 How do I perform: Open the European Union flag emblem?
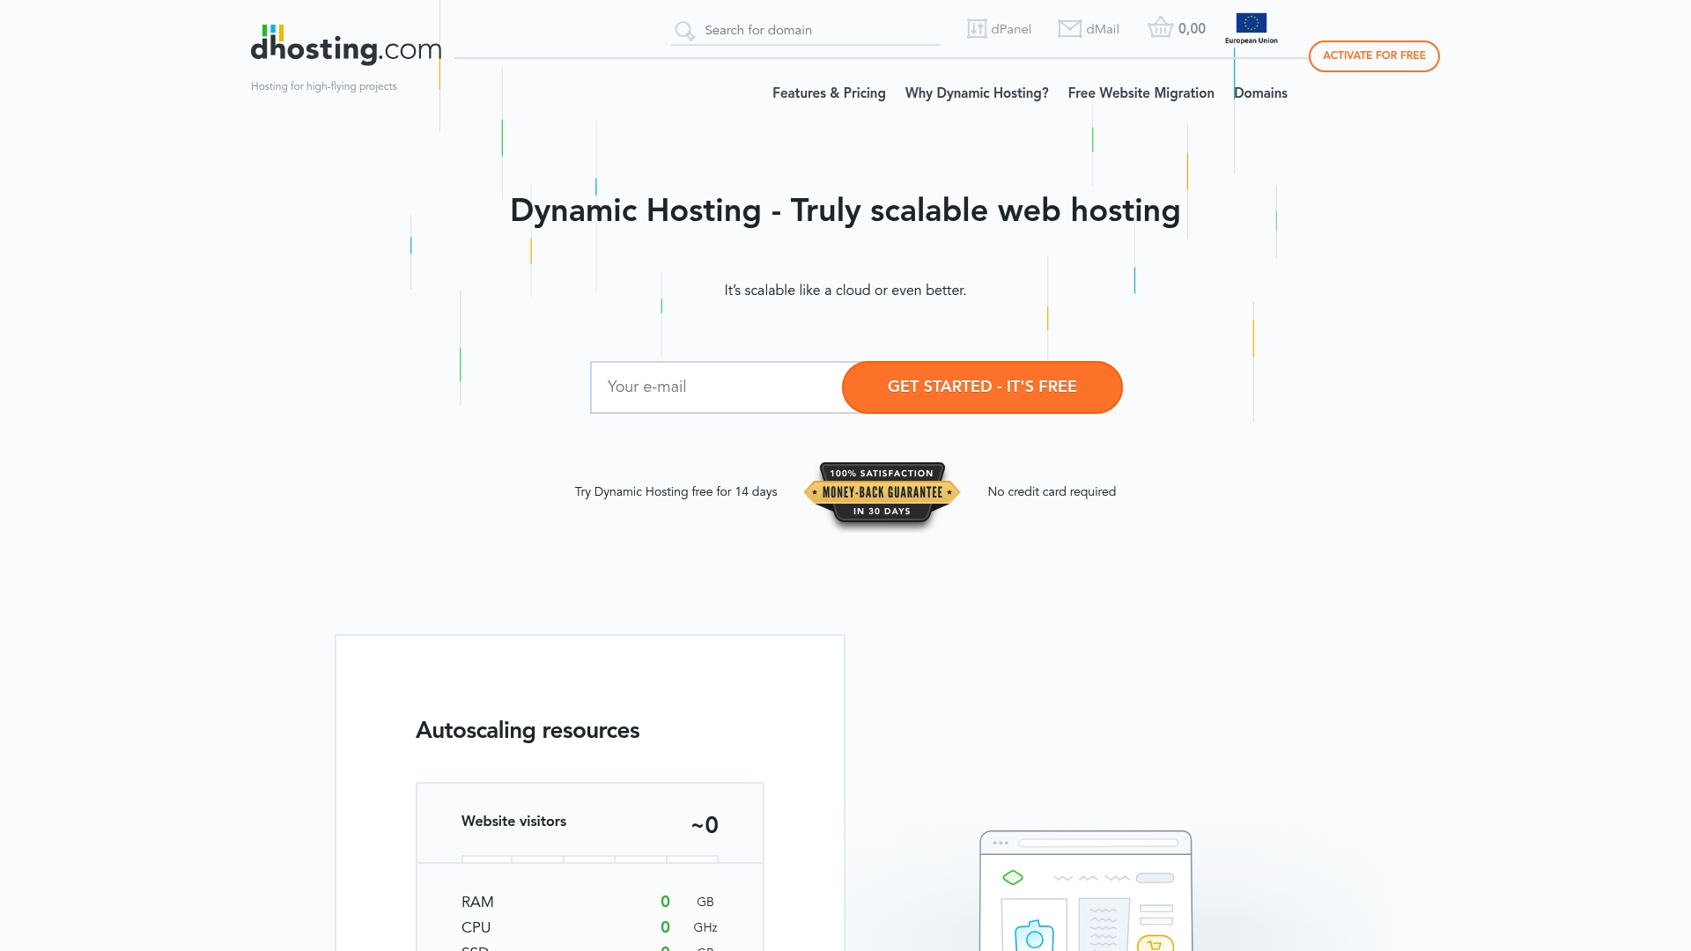point(1252,23)
